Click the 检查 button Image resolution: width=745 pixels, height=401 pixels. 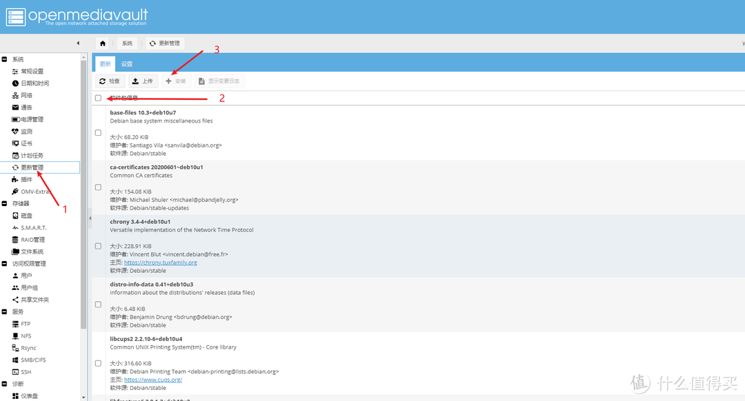click(110, 81)
